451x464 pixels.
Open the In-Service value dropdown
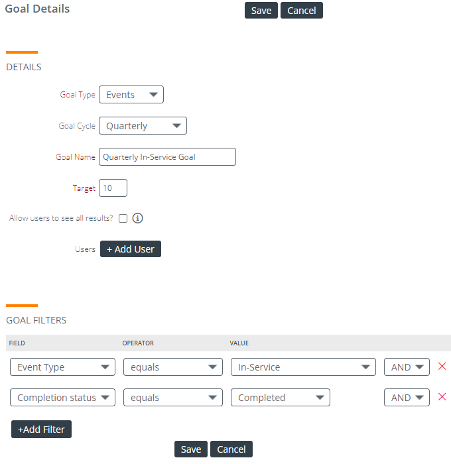pos(303,367)
